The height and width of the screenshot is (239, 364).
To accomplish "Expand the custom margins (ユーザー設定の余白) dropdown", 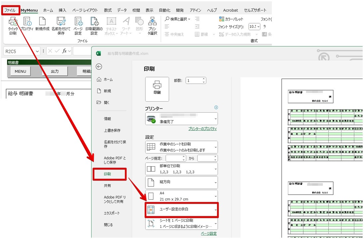I will (182, 210).
